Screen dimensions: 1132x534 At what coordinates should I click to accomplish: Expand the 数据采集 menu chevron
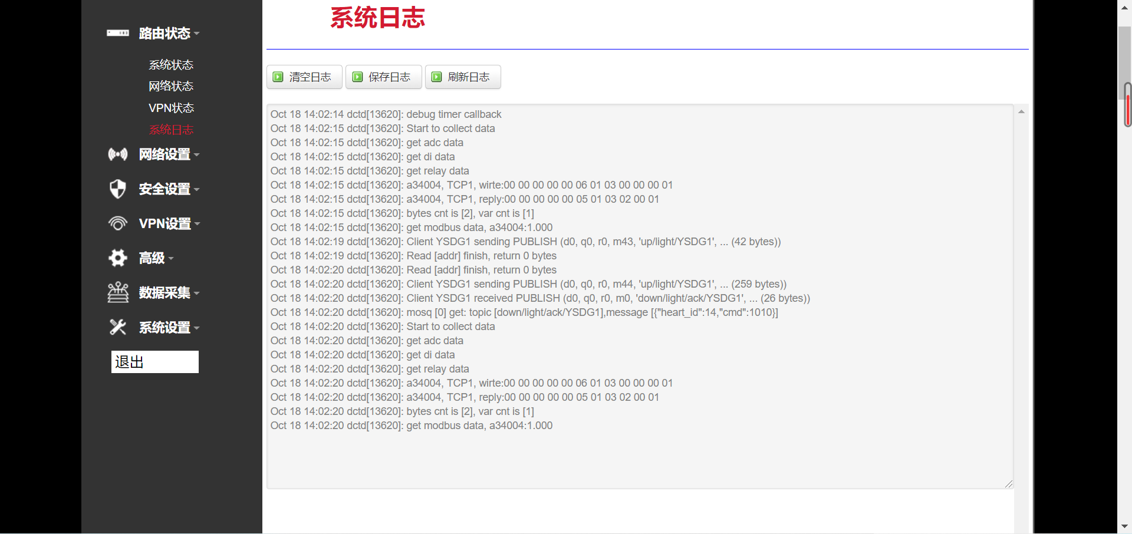196,294
